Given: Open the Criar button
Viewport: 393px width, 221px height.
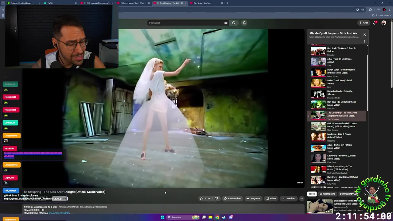Looking at the screenshot, I should click(364, 23).
